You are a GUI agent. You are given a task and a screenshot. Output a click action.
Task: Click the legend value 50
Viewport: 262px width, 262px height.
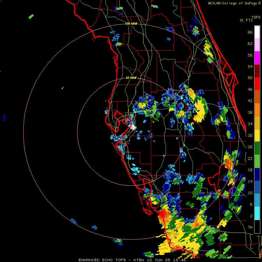click(250, 78)
